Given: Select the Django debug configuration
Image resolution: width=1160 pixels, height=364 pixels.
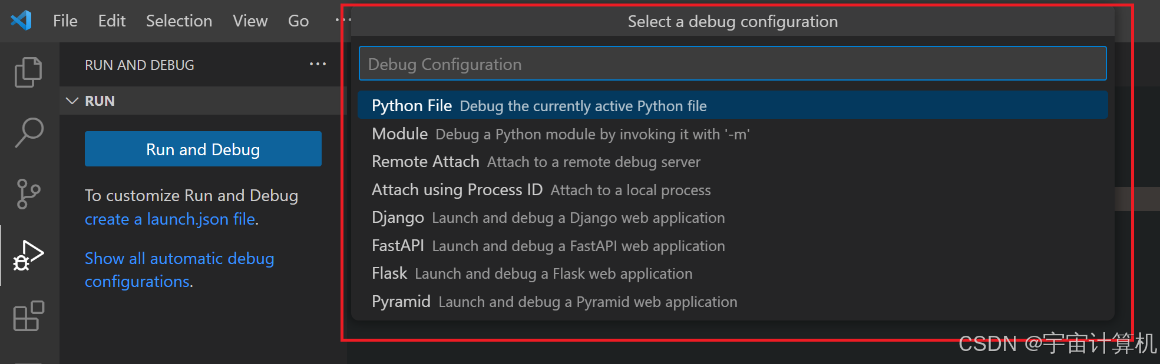Looking at the screenshot, I should coord(732,218).
